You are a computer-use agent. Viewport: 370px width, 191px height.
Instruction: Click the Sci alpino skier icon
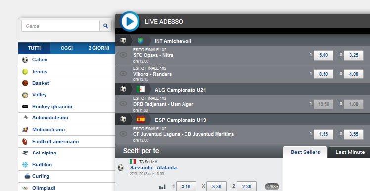[25, 153]
